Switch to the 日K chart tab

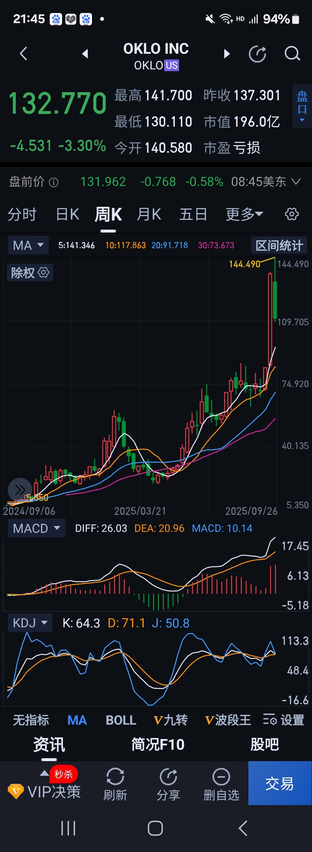68,214
